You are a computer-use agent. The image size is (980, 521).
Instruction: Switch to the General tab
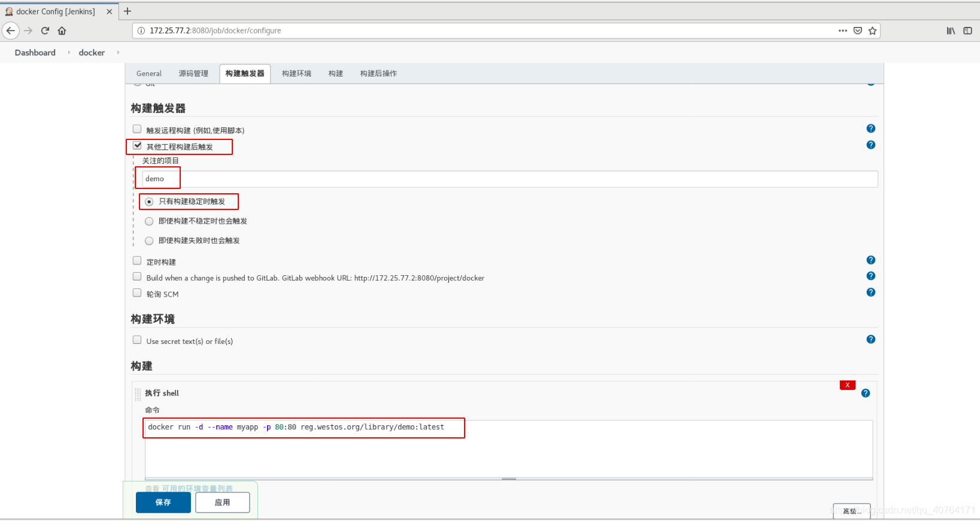[x=149, y=74]
